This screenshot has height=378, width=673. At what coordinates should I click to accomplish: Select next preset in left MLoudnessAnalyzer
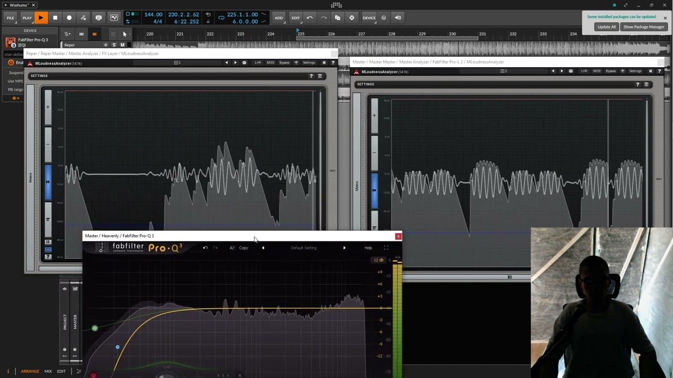pyautogui.click(x=235, y=62)
